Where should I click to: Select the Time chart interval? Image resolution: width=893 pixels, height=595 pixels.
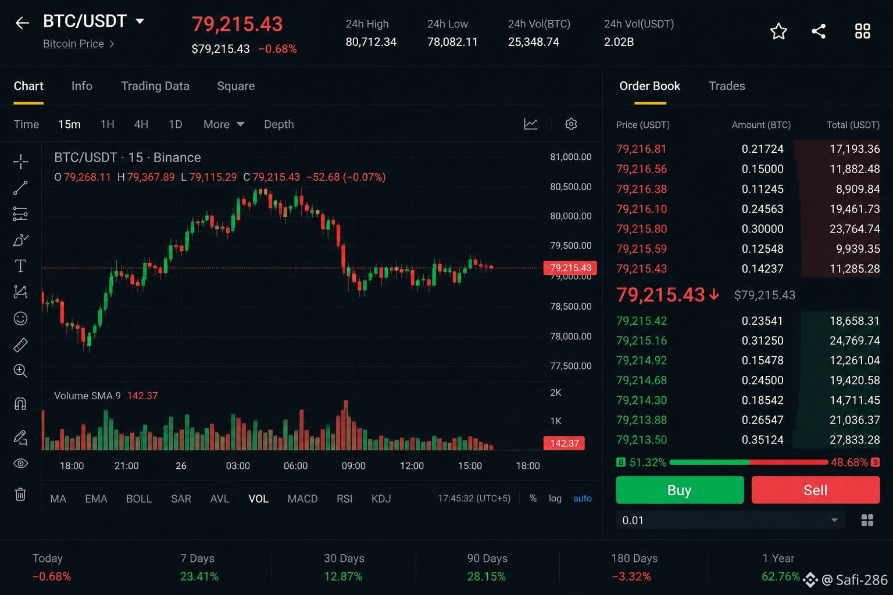pyautogui.click(x=26, y=124)
